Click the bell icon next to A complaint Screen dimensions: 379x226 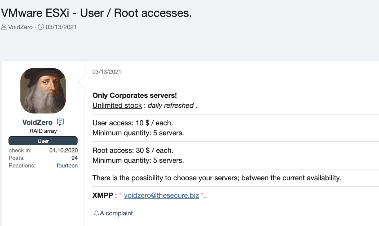click(x=96, y=213)
